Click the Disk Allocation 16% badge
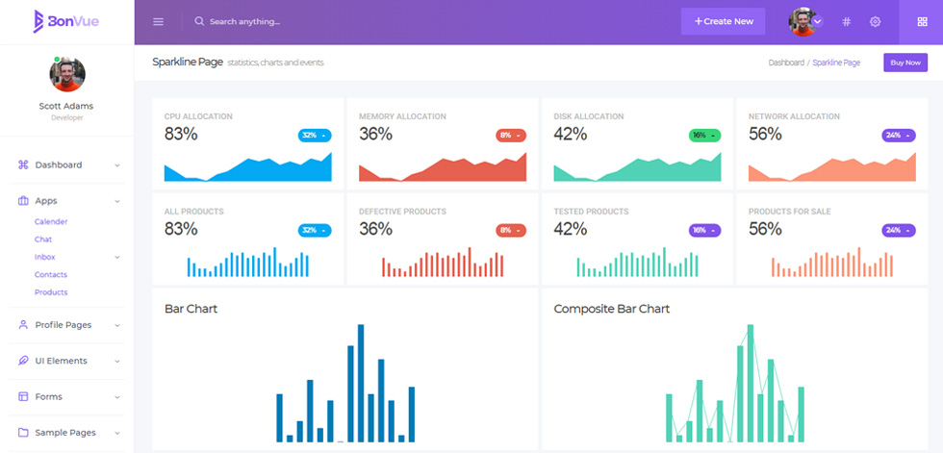 tap(704, 136)
